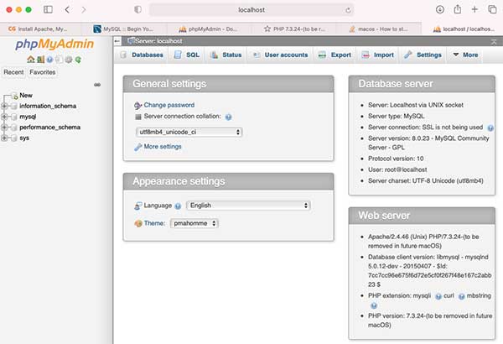Click the Web server panel header
The height and width of the screenshot is (344, 503).
pos(422,216)
